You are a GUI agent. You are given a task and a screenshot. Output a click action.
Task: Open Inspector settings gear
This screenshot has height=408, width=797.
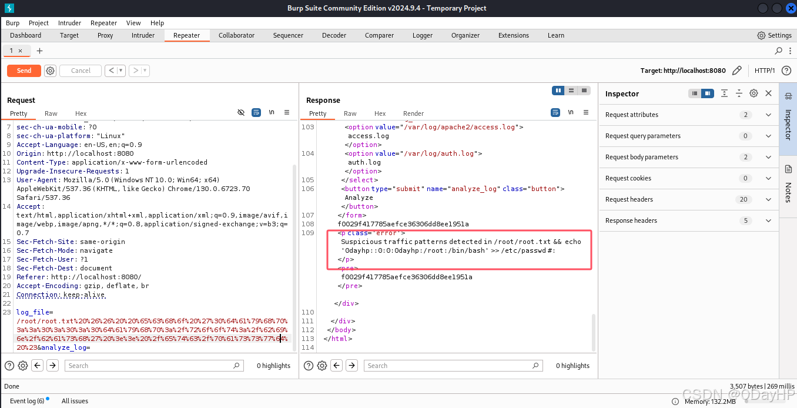pos(754,93)
